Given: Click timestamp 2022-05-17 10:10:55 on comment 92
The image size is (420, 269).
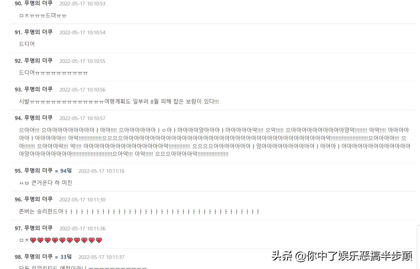Looking at the screenshot, I should point(82,61).
